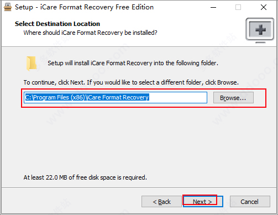Click the Next > button
Screen dimensions: 278x215
[x=203, y=202]
